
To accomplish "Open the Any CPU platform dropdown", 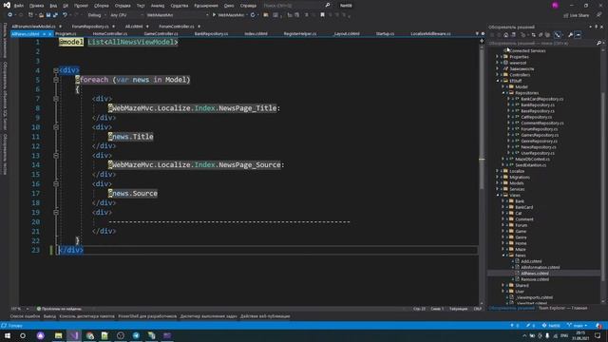I will (x=126, y=15).
